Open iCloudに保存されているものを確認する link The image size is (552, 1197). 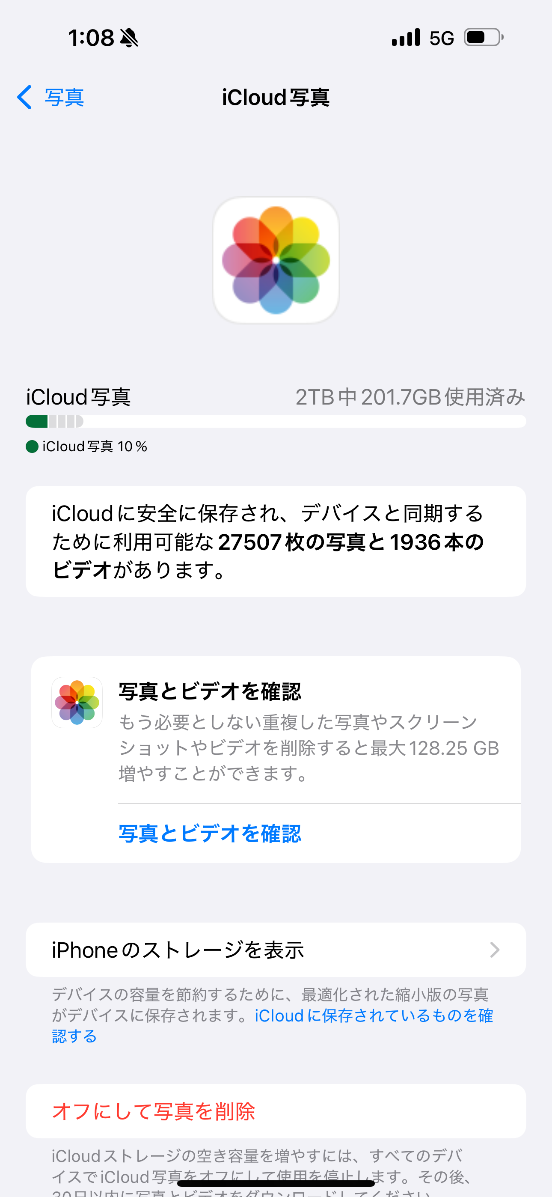coord(374,1016)
